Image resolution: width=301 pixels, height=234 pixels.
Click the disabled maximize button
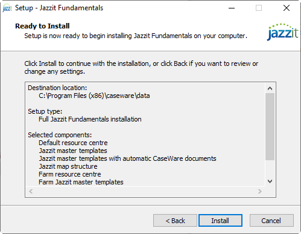tap(259, 8)
